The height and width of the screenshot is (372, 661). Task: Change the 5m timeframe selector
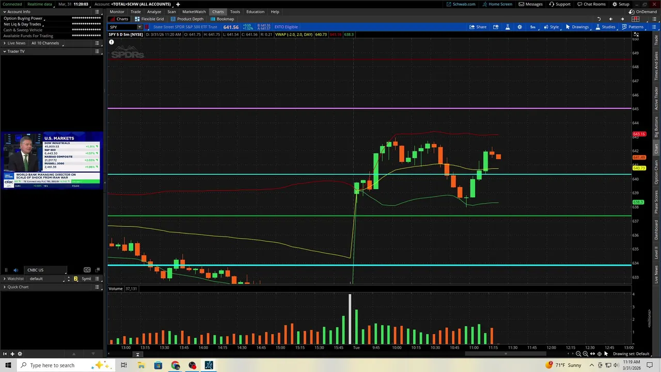[x=532, y=27]
